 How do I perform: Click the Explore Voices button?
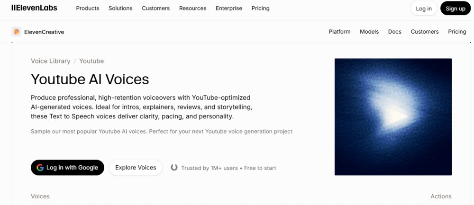[136, 168]
